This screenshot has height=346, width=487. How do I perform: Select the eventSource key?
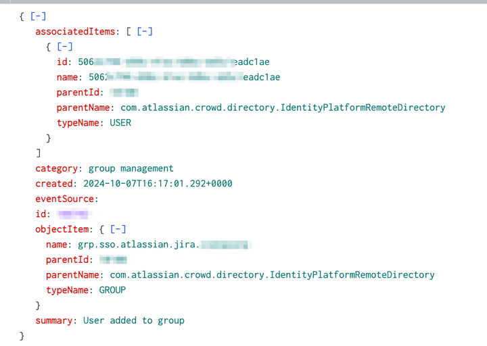(x=65, y=199)
